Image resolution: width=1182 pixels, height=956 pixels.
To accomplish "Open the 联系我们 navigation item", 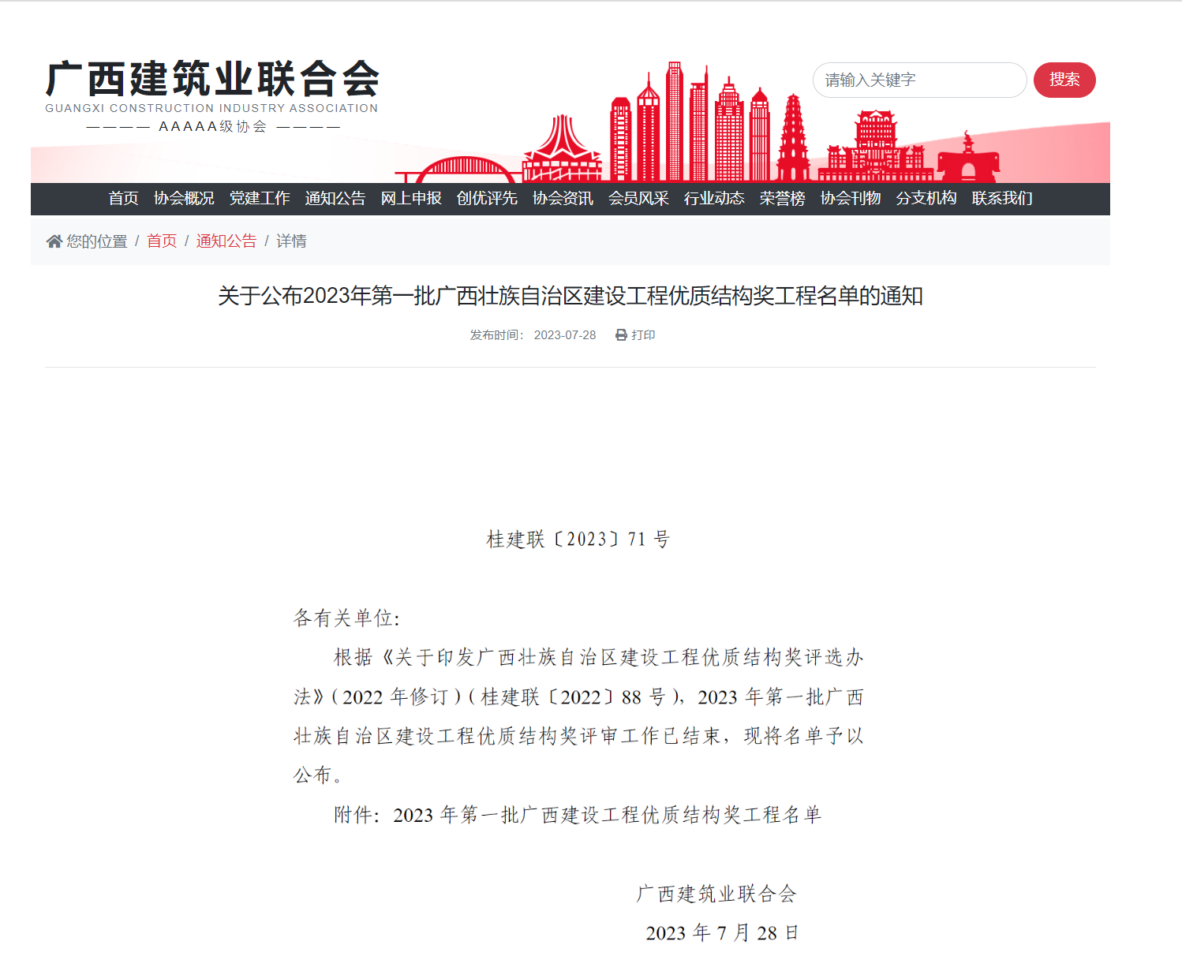I will click(x=1002, y=199).
